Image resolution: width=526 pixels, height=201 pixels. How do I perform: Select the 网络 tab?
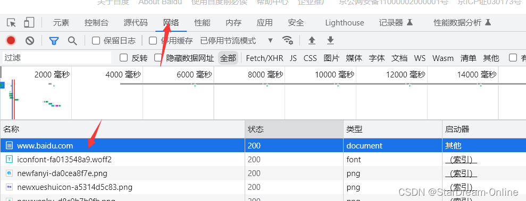171,23
